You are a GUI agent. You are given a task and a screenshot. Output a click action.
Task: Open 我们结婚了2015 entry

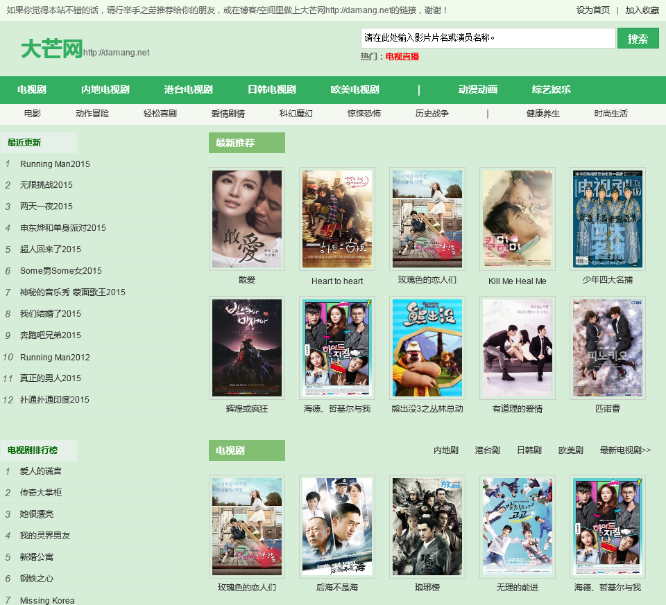coord(51,313)
